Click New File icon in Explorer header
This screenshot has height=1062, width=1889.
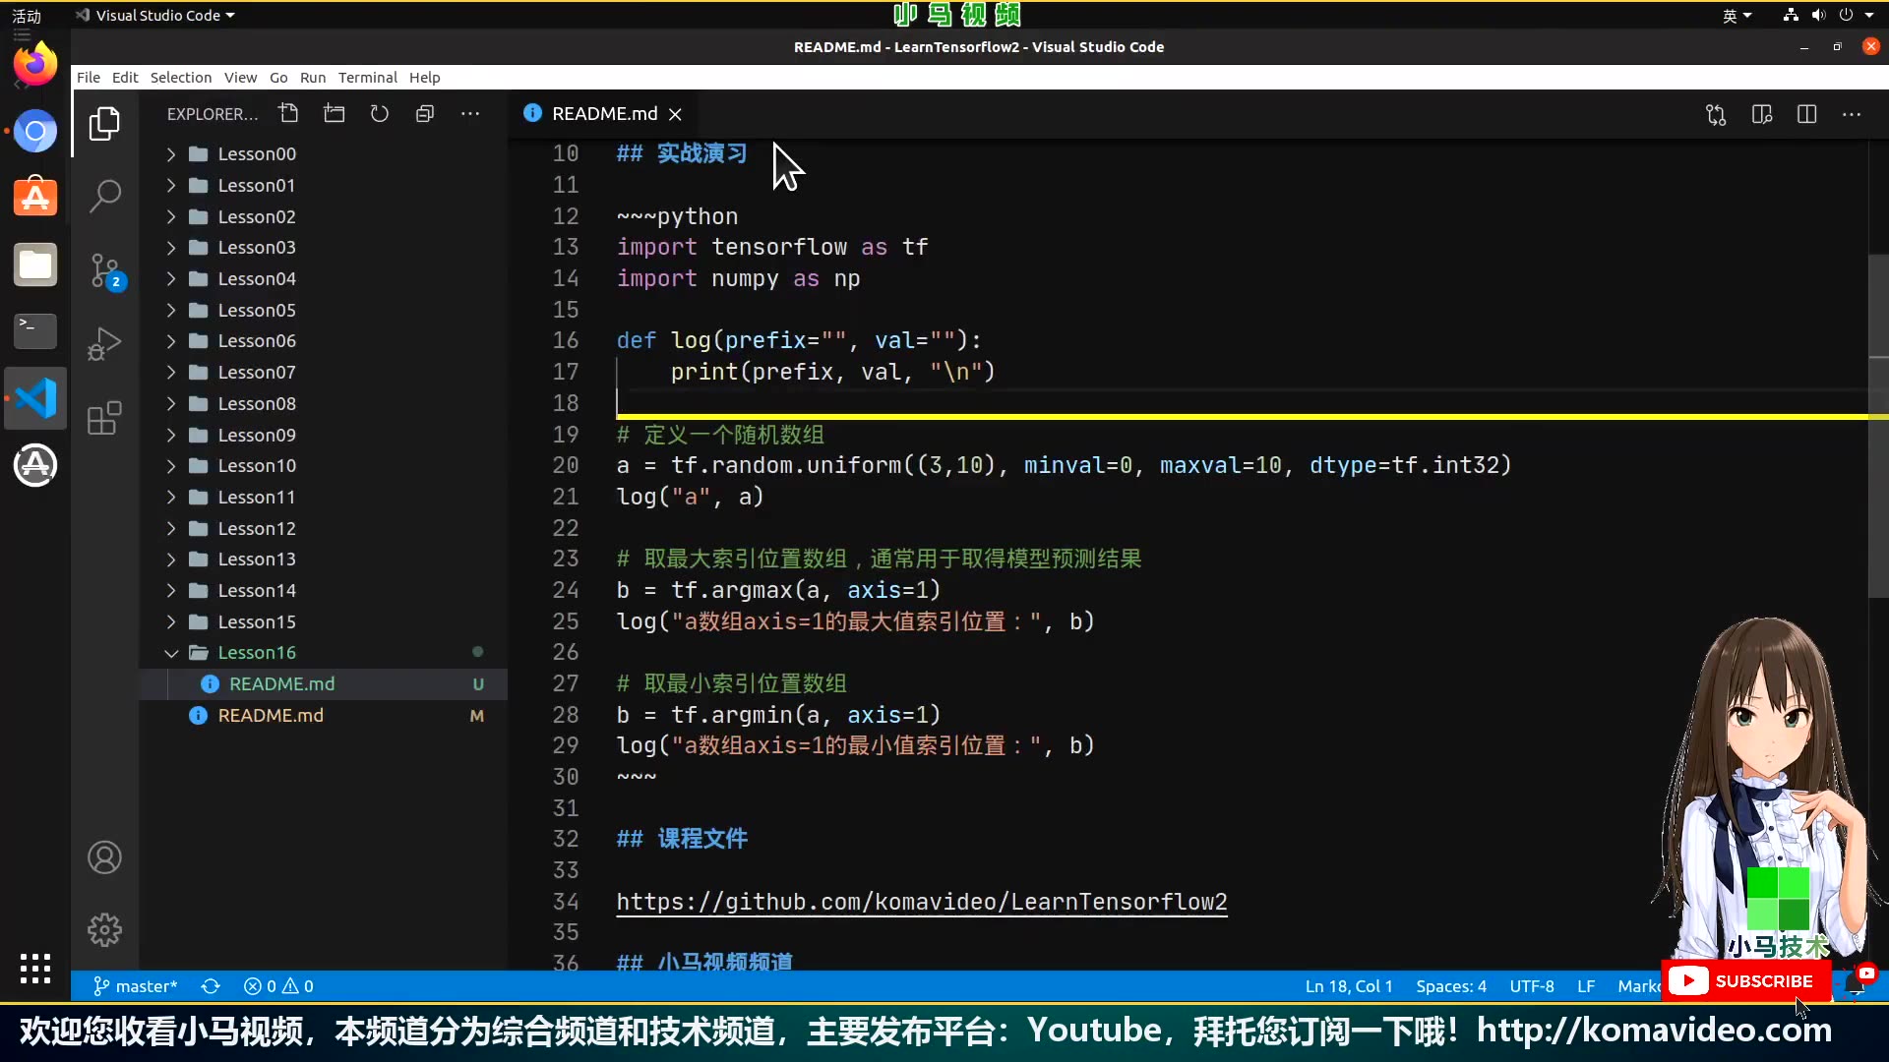(288, 113)
